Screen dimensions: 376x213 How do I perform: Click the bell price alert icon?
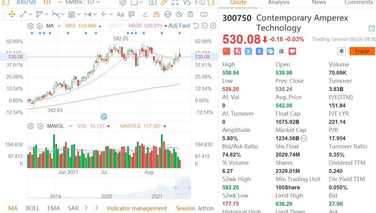pyautogui.click(x=342, y=51)
